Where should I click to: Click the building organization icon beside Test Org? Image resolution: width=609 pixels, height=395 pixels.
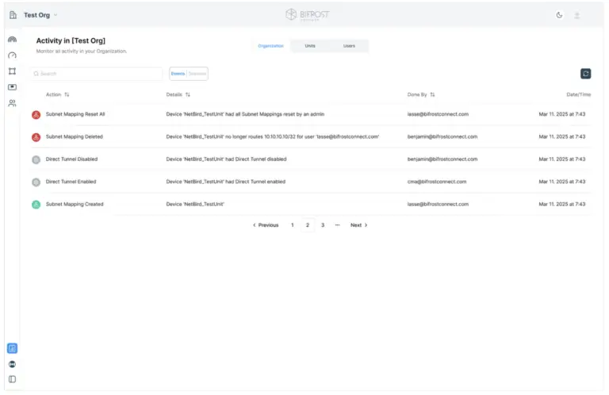click(13, 15)
